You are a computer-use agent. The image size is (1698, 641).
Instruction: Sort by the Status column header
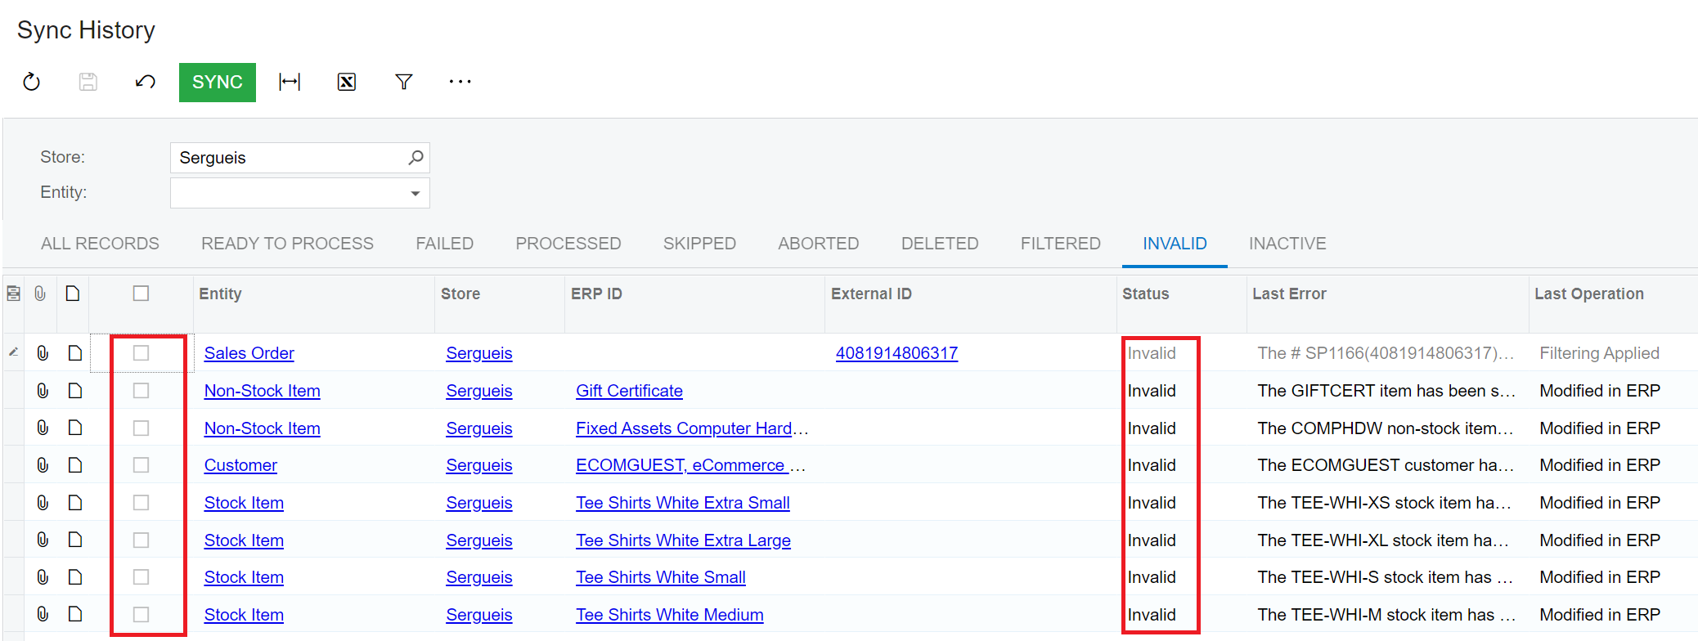[x=1145, y=294]
